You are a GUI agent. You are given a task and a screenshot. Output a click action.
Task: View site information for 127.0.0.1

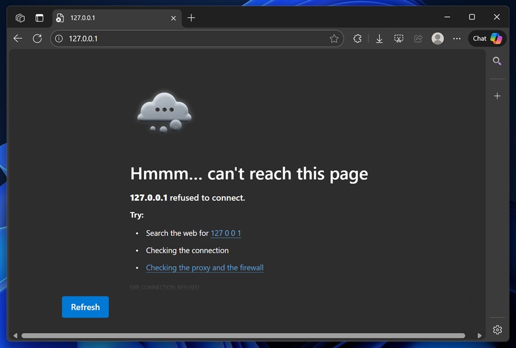point(58,38)
